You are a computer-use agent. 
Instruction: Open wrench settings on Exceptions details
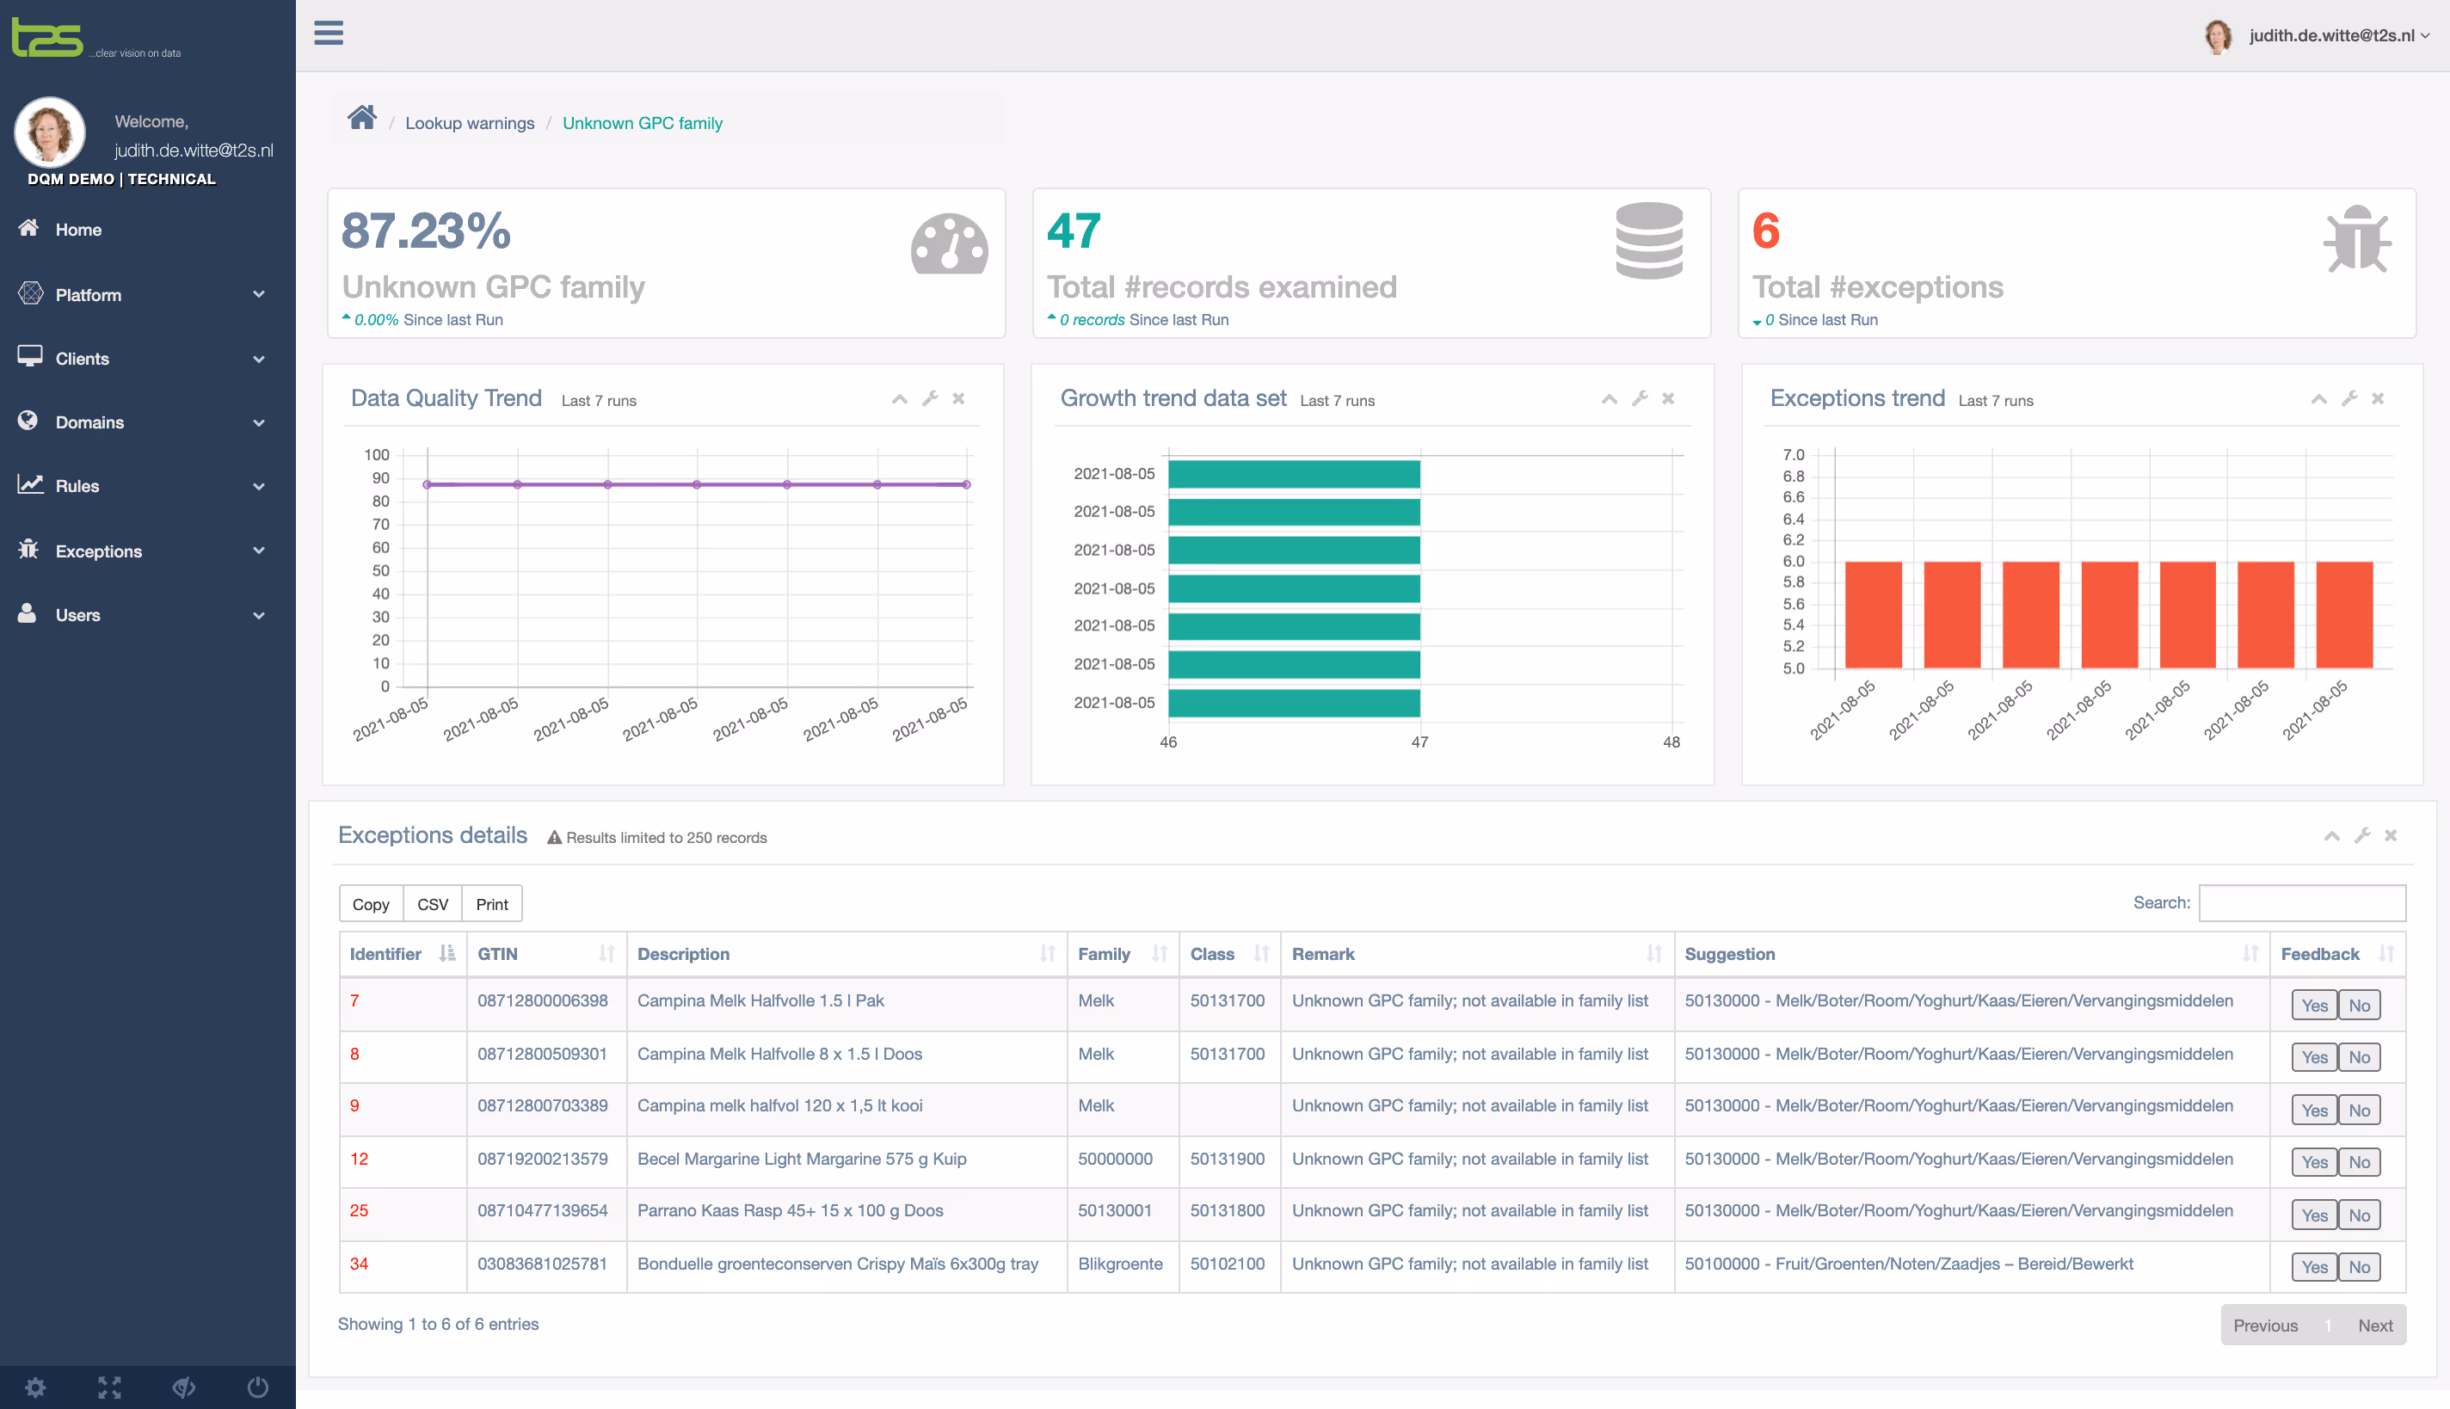point(2362,835)
